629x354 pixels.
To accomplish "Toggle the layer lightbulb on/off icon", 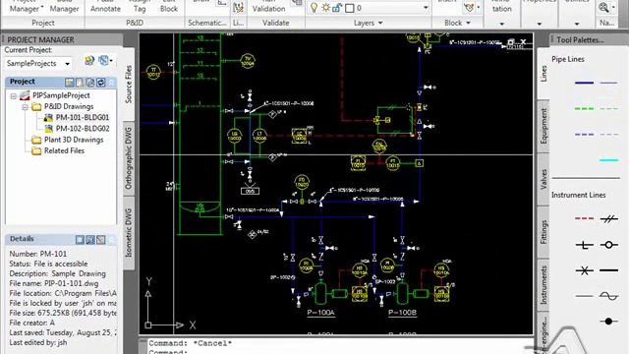I will (x=314, y=8).
